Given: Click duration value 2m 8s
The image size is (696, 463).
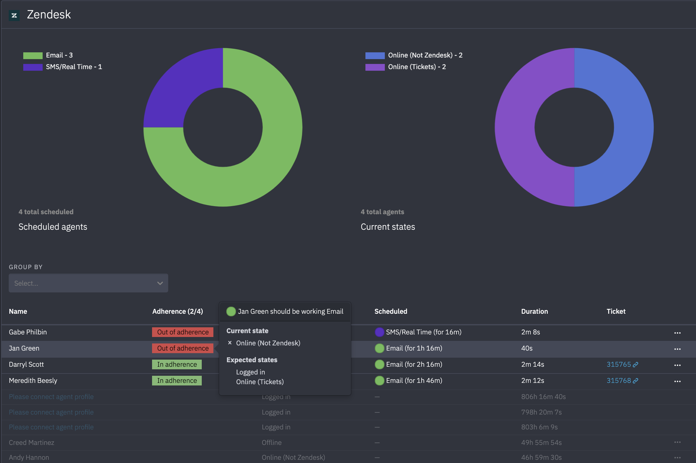Looking at the screenshot, I should 530,332.
